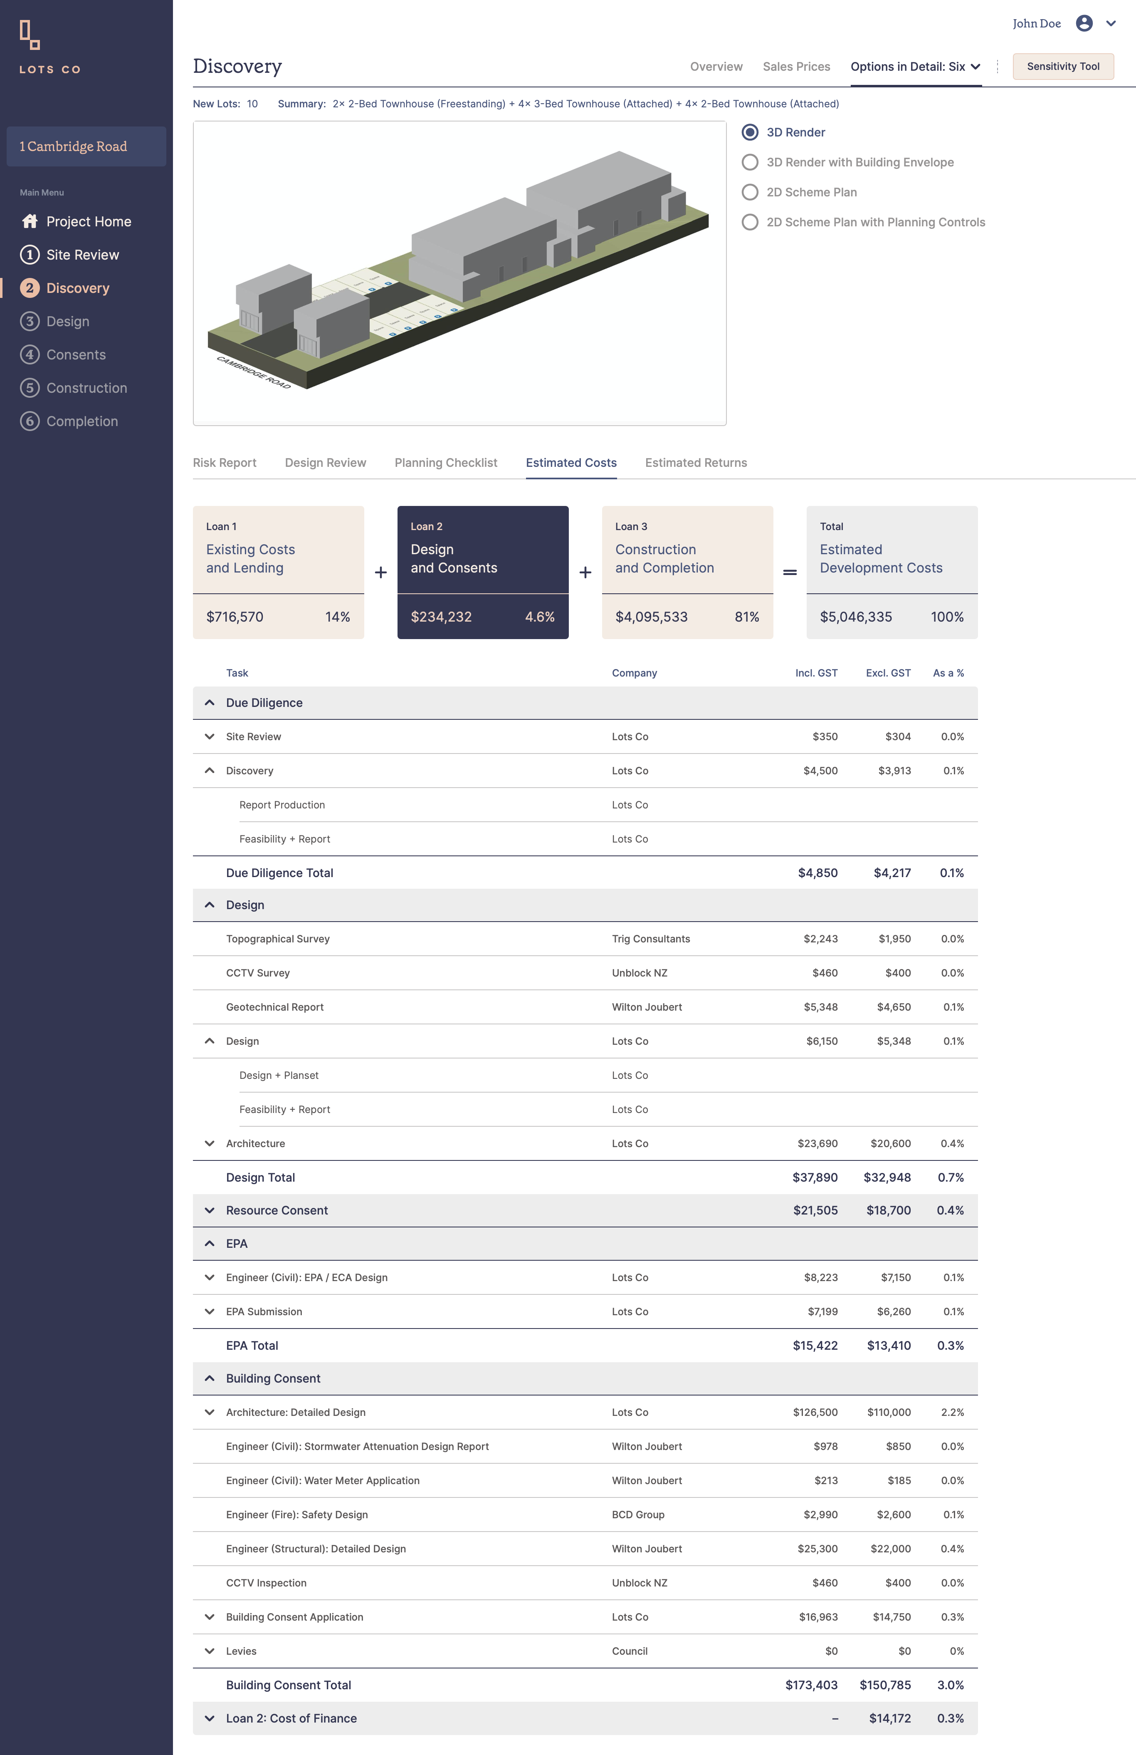This screenshot has height=1755, width=1136.
Task: Select 2D Scheme Plan with Planning Controls
Action: pyautogui.click(x=750, y=222)
